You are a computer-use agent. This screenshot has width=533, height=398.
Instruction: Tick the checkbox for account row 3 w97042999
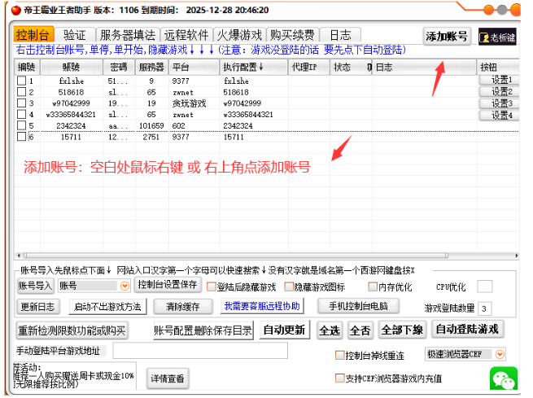pos(21,103)
